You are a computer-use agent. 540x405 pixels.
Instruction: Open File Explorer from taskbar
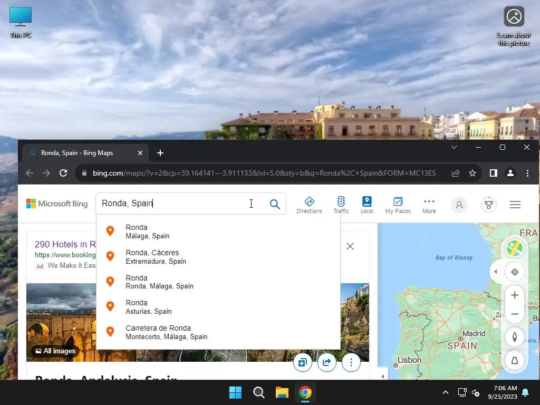[x=282, y=392]
